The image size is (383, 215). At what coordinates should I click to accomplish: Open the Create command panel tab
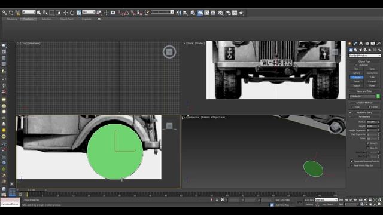click(350, 44)
